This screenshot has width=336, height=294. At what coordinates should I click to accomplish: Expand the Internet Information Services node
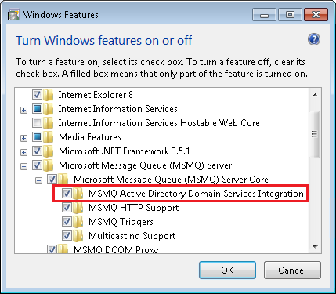point(23,110)
